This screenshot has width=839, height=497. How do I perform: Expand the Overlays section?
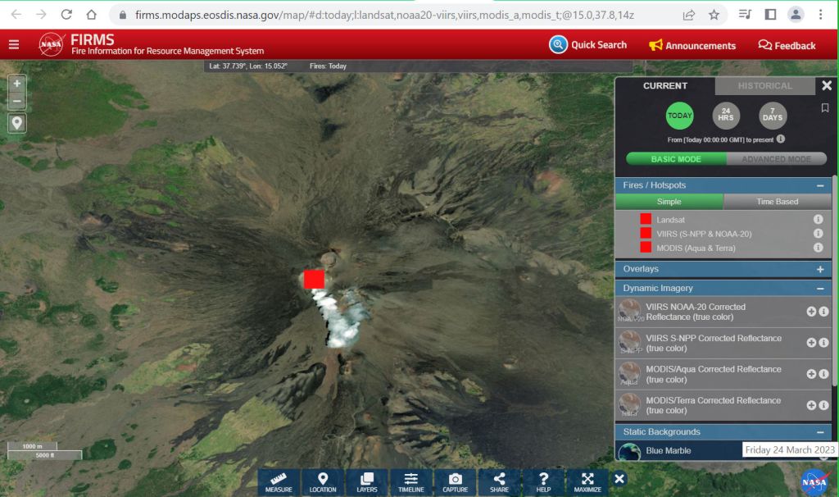pyautogui.click(x=819, y=269)
